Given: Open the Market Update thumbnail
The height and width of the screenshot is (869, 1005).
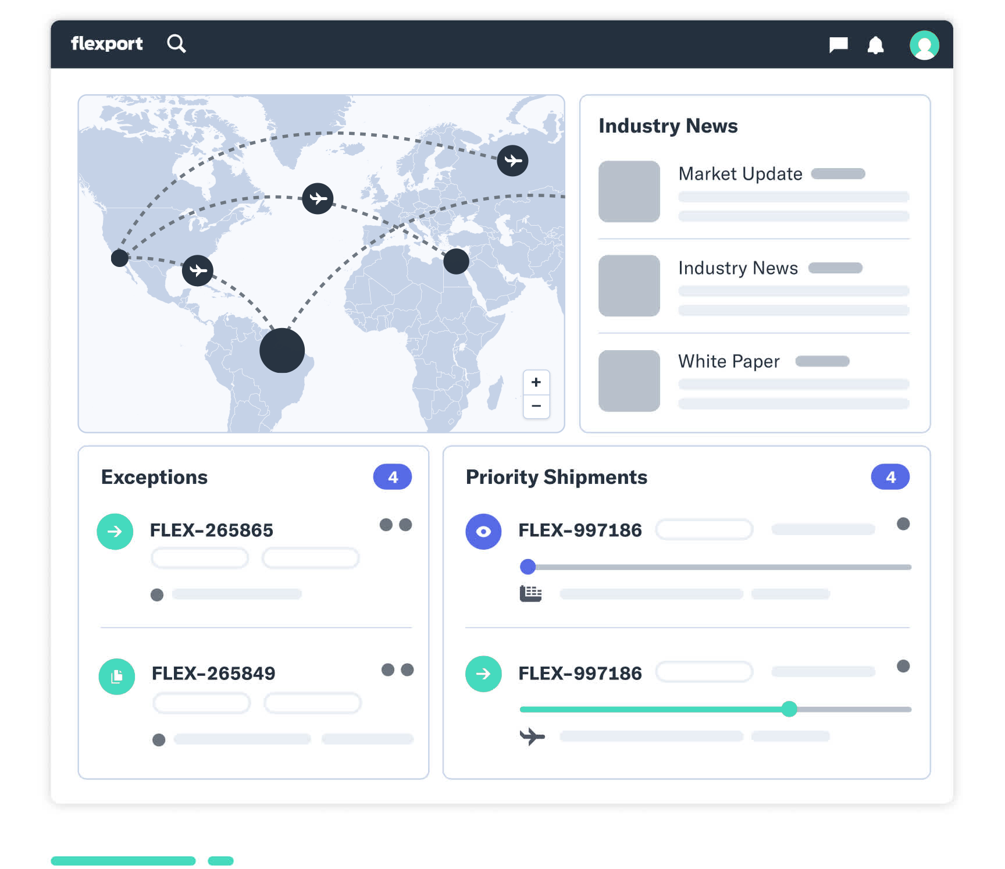Looking at the screenshot, I should 629,191.
